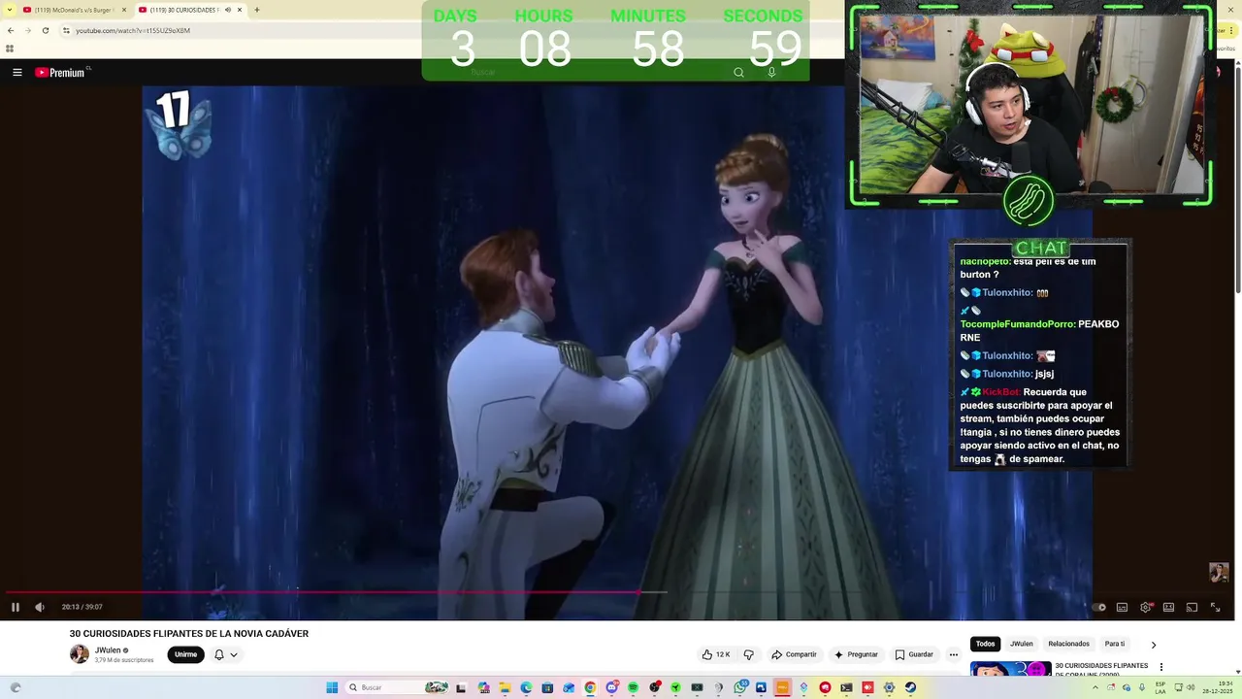Mute the video using the speaker icon
1242x699 pixels.
40,608
